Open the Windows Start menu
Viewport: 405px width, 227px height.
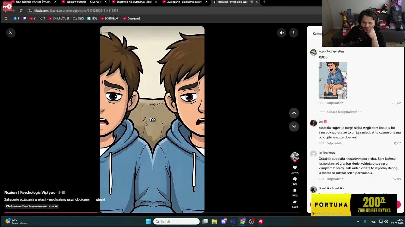(148, 222)
